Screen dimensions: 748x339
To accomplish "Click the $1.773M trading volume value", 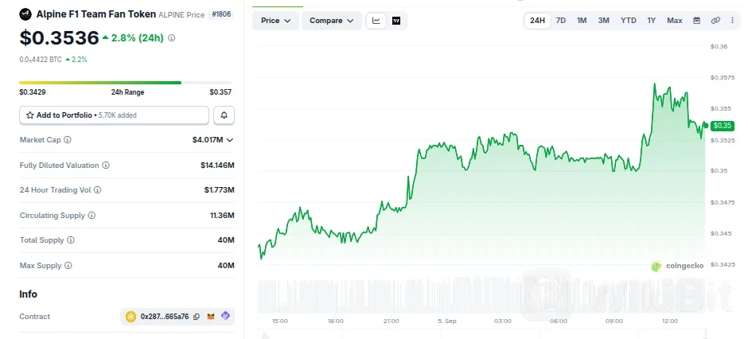I will pyautogui.click(x=220, y=189).
